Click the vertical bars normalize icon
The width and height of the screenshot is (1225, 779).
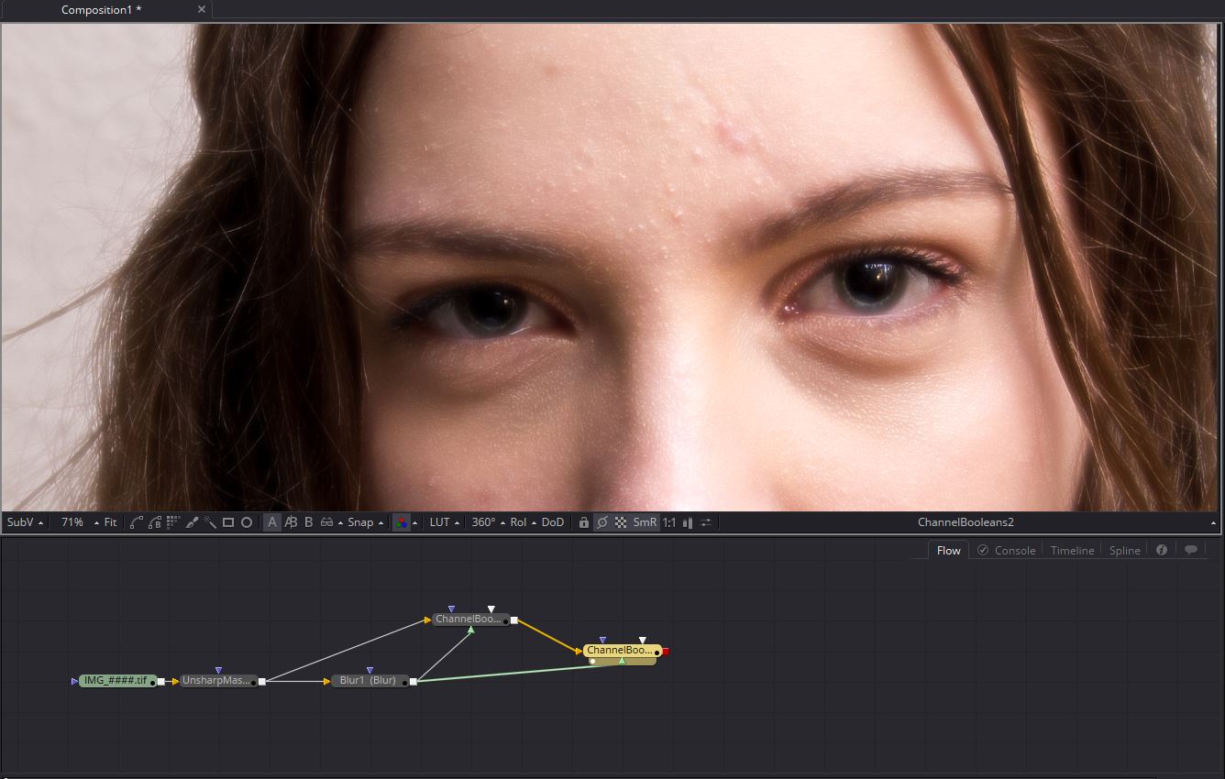pyautogui.click(x=688, y=522)
